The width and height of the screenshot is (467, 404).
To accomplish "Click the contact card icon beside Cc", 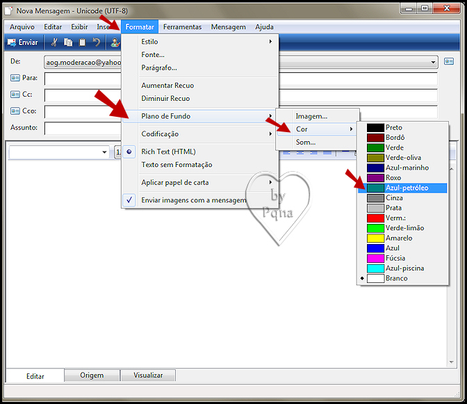I will [15, 95].
